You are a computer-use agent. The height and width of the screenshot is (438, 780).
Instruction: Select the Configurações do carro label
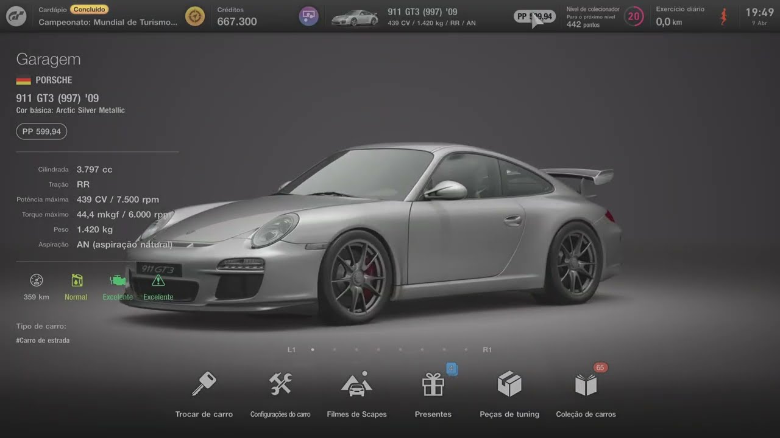pyautogui.click(x=280, y=414)
